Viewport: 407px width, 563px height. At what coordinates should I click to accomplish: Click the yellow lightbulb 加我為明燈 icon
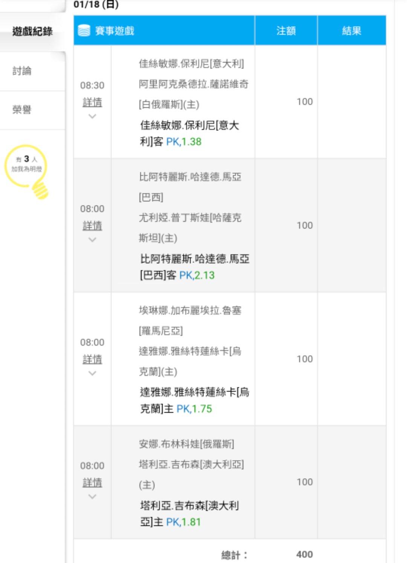(28, 171)
